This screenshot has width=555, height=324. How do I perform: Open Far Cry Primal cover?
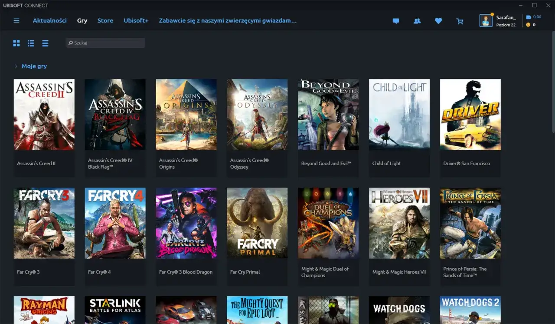pyautogui.click(x=257, y=223)
